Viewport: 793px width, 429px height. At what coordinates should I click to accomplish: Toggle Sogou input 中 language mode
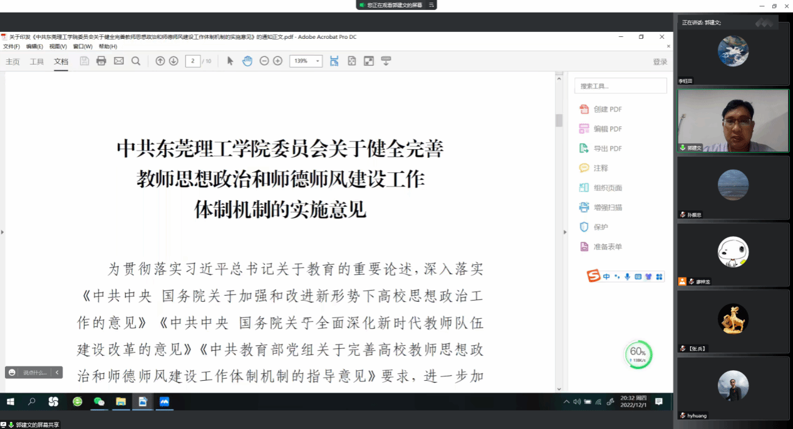[606, 276]
